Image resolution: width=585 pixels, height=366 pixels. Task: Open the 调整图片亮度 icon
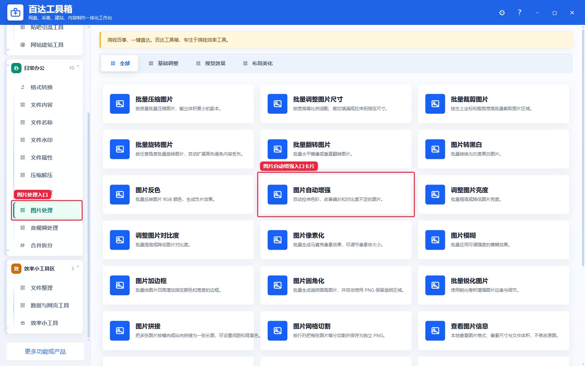pos(435,195)
